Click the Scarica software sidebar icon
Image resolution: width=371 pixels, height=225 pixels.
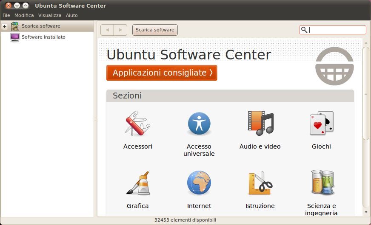pos(14,26)
